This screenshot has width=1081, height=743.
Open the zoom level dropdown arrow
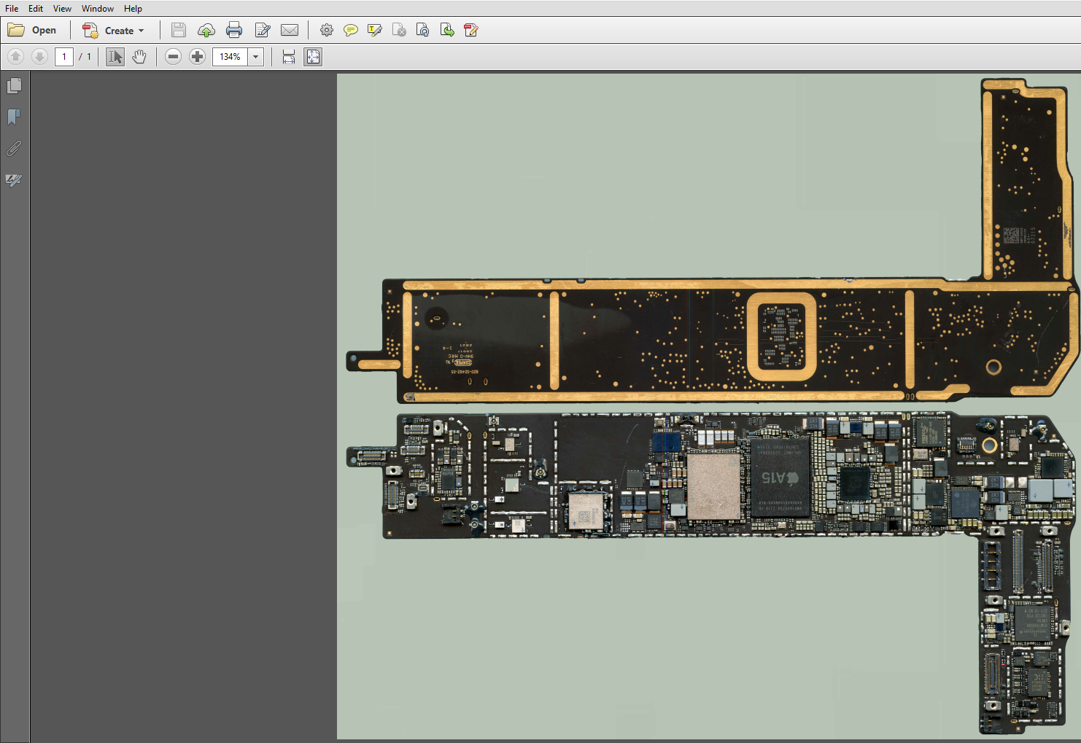click(x=255, y=57)
